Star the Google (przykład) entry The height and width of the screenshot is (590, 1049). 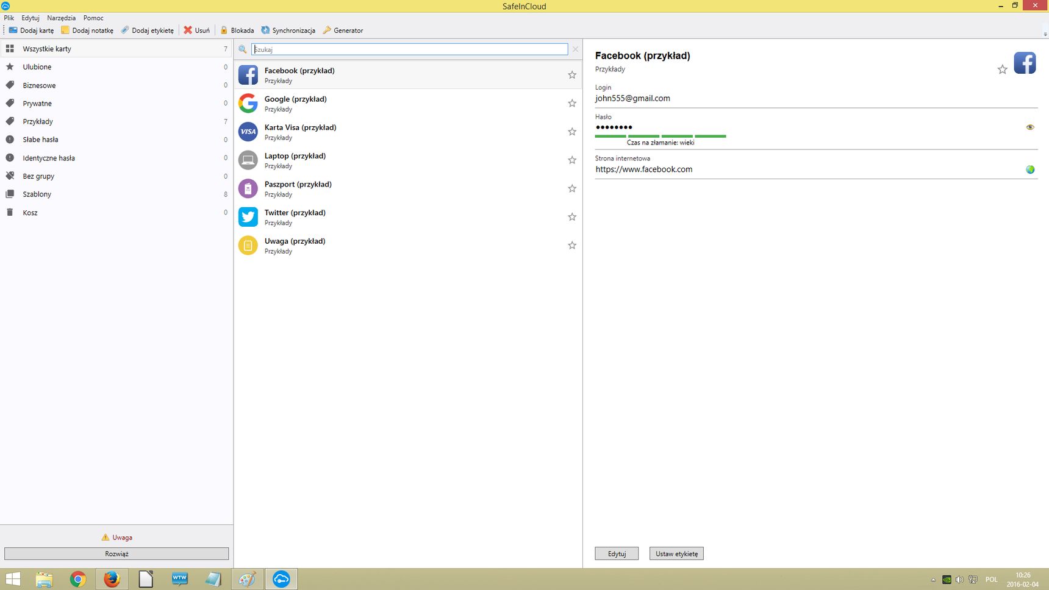[572, 103]
